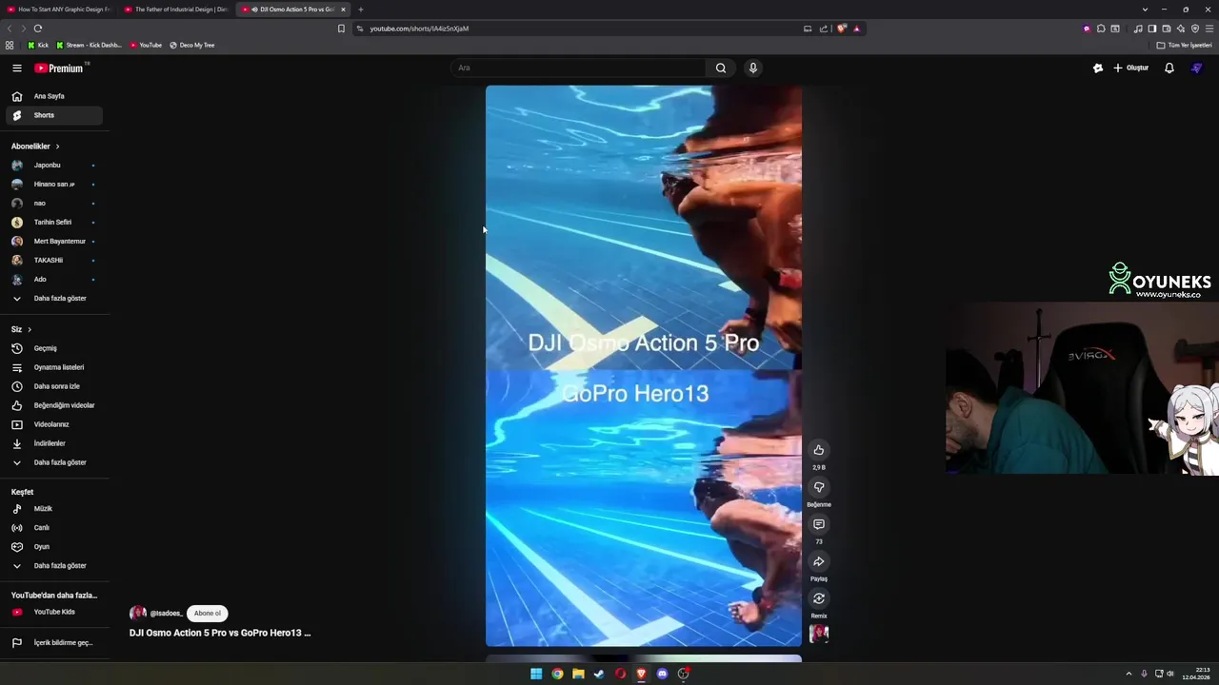Open Abonelikler section chevron
1219x685 pixels.
pos(57,147)
